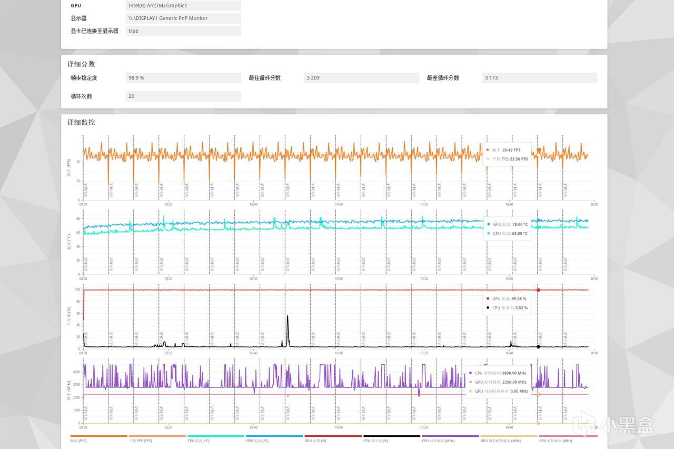Toggle the 帧率 (FPS) legend series
The width and height of the screenshot is (674, 449).
pos(98,438)
